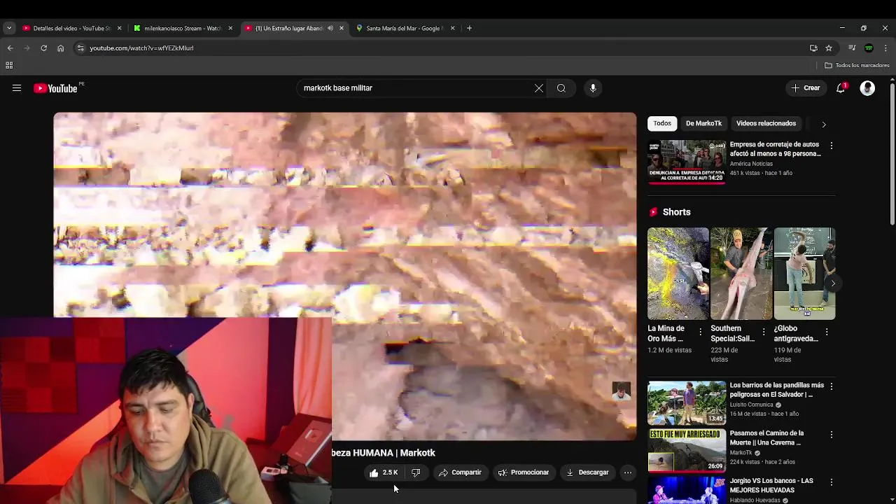
Task: Open the Luisito Comunica channel name
Action: click(x=751, y=405)
